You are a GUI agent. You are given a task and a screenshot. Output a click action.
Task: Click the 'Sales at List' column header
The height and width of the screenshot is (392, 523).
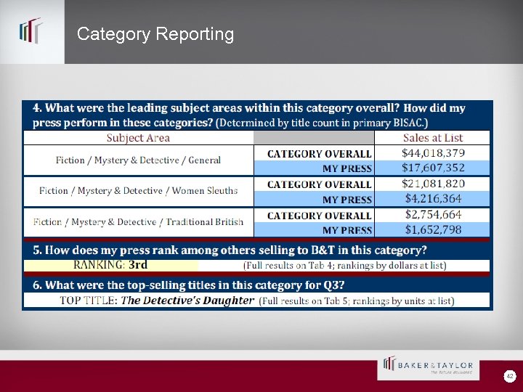[x=432, y=138]
